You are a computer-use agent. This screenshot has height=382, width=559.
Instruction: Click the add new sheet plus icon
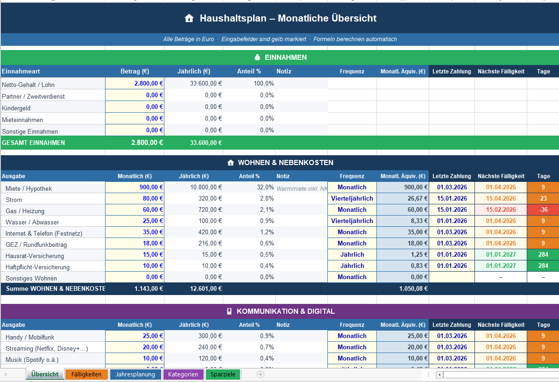click(x=261, y=375)
